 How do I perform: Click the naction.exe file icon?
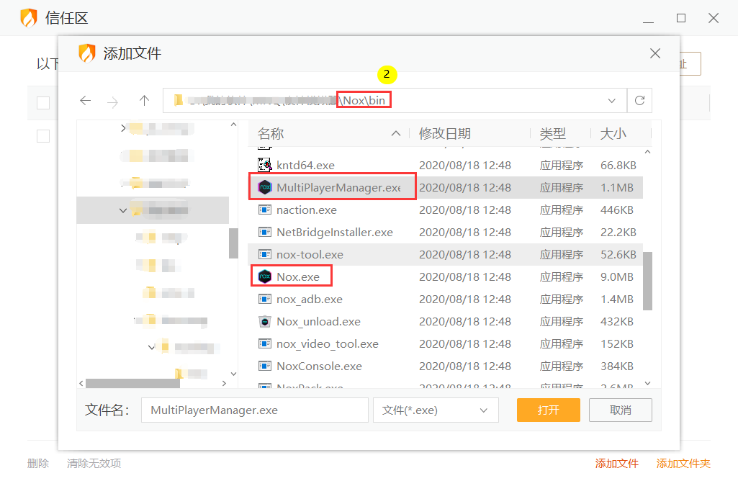pos(265,210)
